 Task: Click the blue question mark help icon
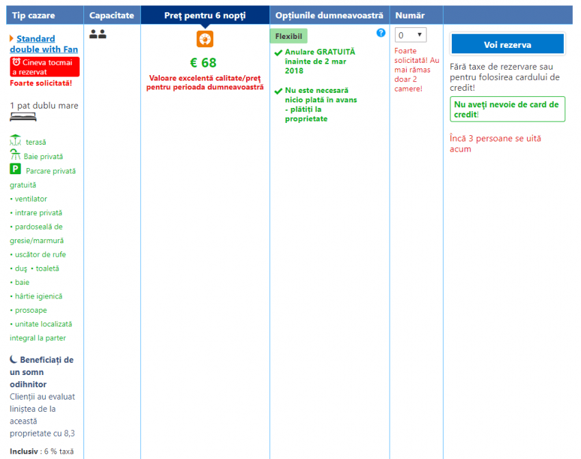(381, 33)
